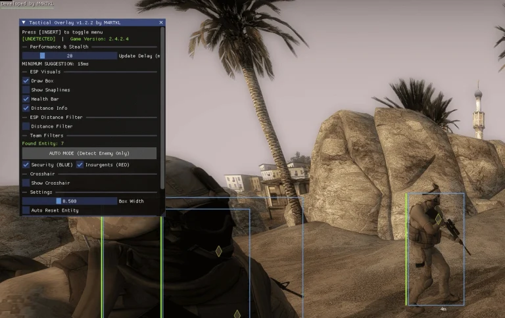Click the "Update Delay" slider label

coord(139,56)
